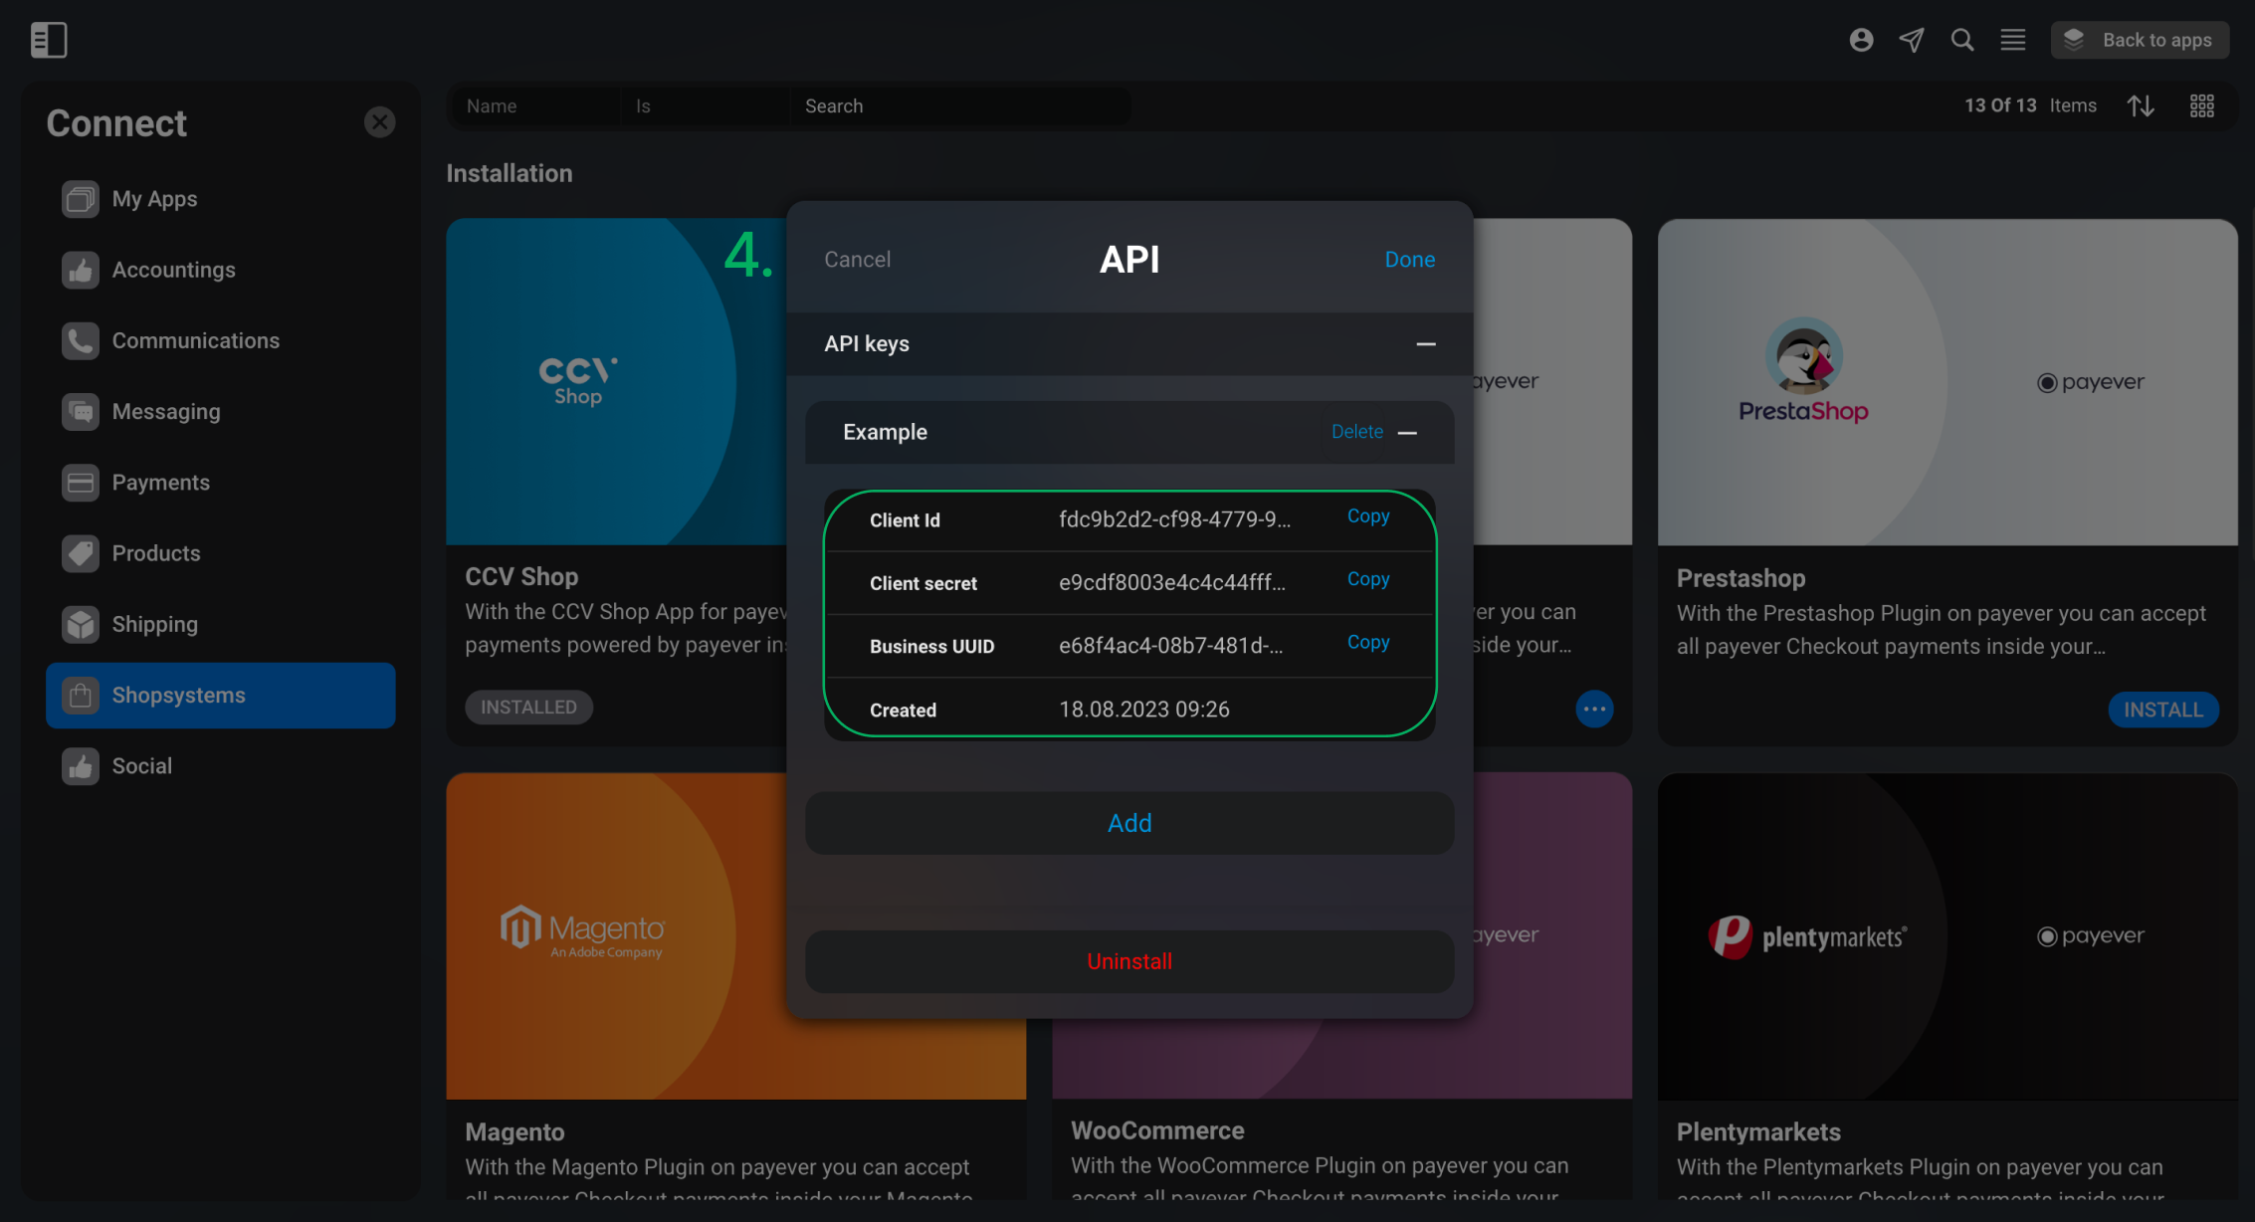The height and width of the screenshot is (1222, 2255).
Task: Click the Client Id value fdc9b2d2-cf98-4779-9...
Action: tap(1174, 519)
